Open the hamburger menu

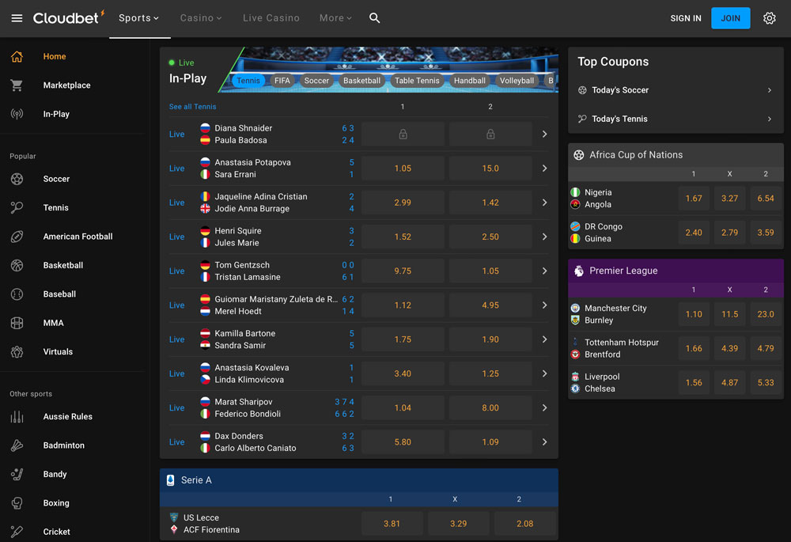pos(17,18)
